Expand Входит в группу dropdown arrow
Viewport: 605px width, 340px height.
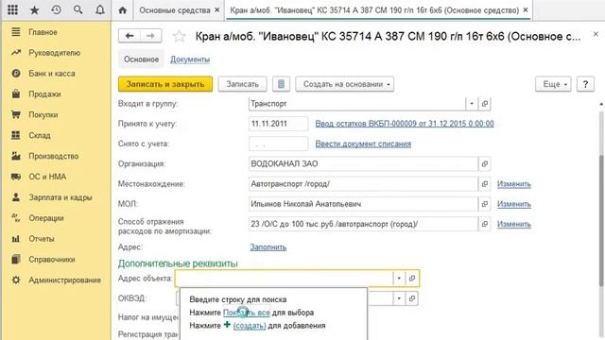point(472,104)
